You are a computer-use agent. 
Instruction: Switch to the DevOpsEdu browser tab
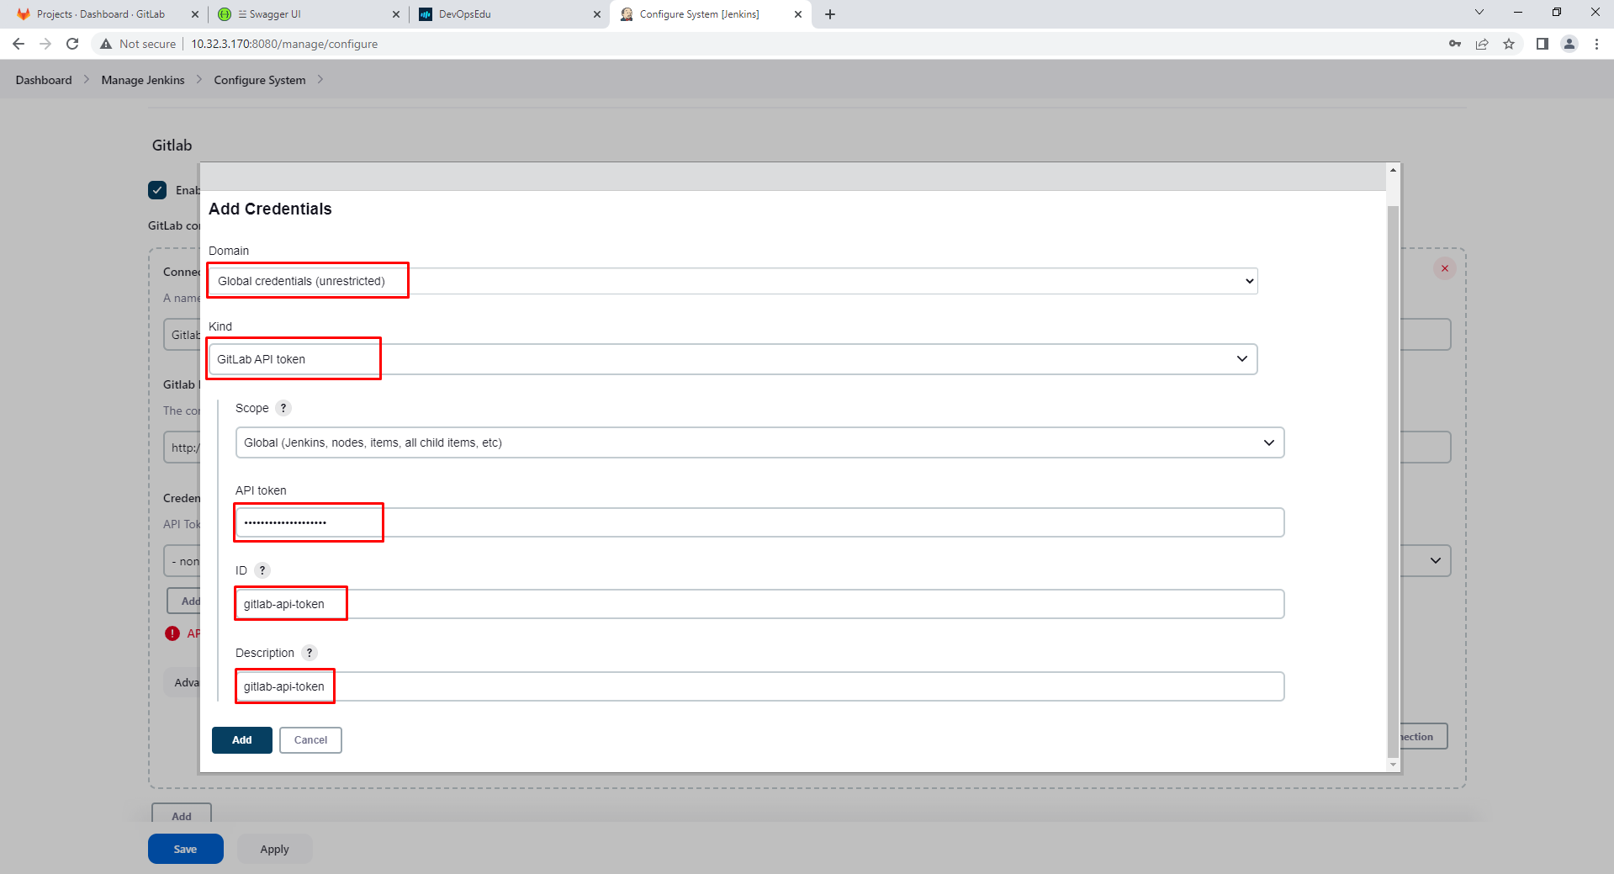click(509, 14)
